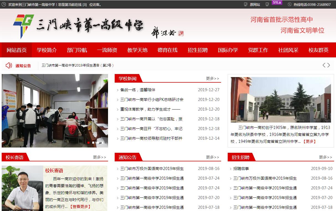Click the purple 51La statistics badge

(x=277, y=2)
